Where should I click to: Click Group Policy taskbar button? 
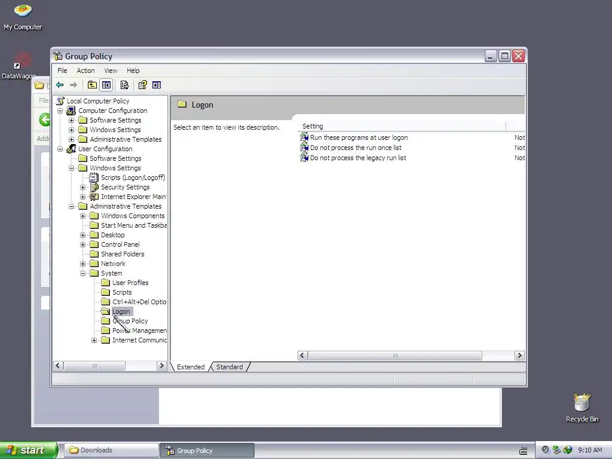207,451
